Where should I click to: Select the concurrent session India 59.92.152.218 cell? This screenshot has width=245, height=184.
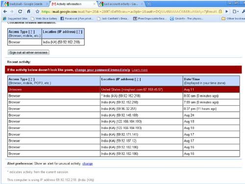pos(63,42)
